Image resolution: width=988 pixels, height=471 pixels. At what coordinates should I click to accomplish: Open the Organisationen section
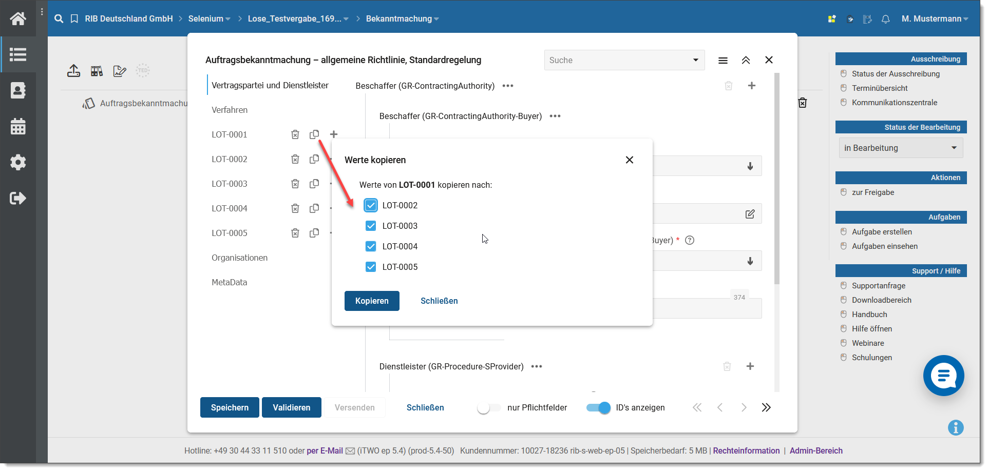click(x=239, y=258)
